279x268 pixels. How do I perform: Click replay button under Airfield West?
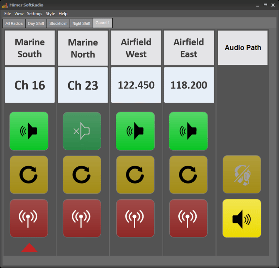point(135,175)
